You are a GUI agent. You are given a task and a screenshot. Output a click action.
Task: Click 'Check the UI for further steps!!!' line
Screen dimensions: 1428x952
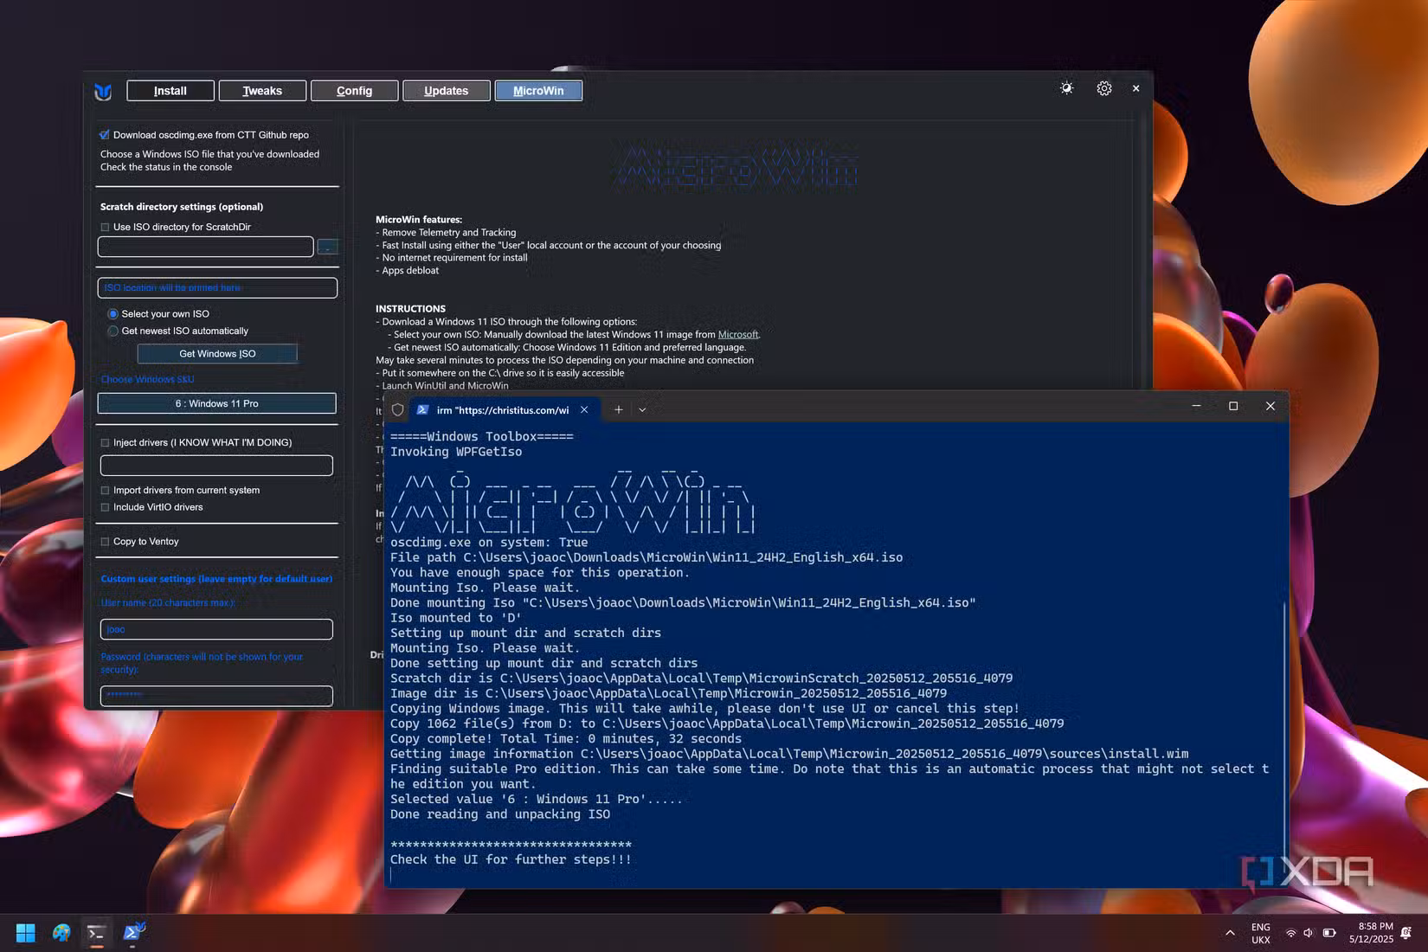coord(511,859)
